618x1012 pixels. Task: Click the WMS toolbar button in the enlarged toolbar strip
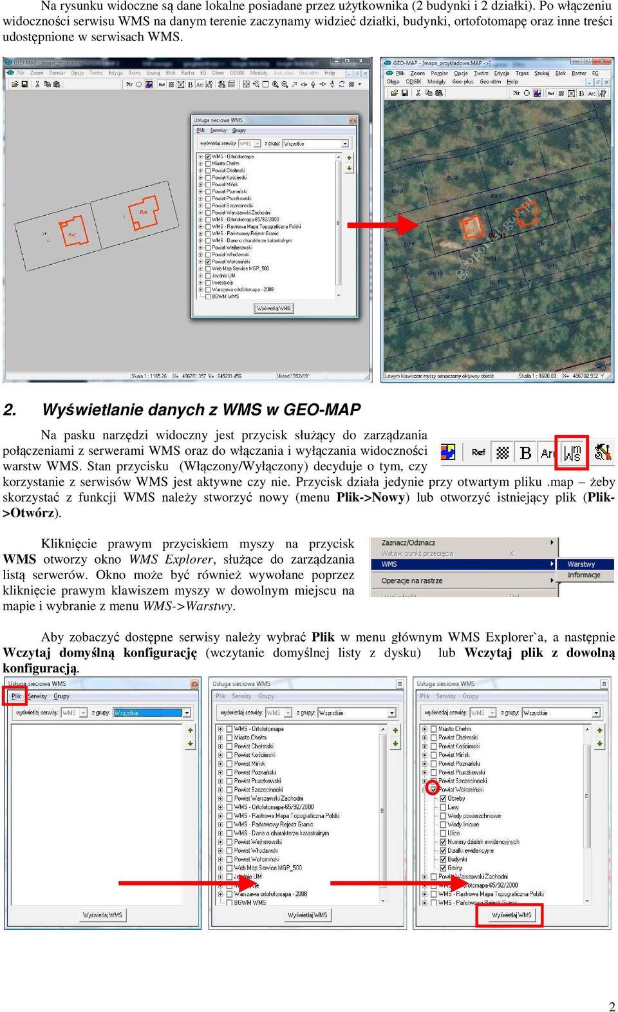(572, 453)
